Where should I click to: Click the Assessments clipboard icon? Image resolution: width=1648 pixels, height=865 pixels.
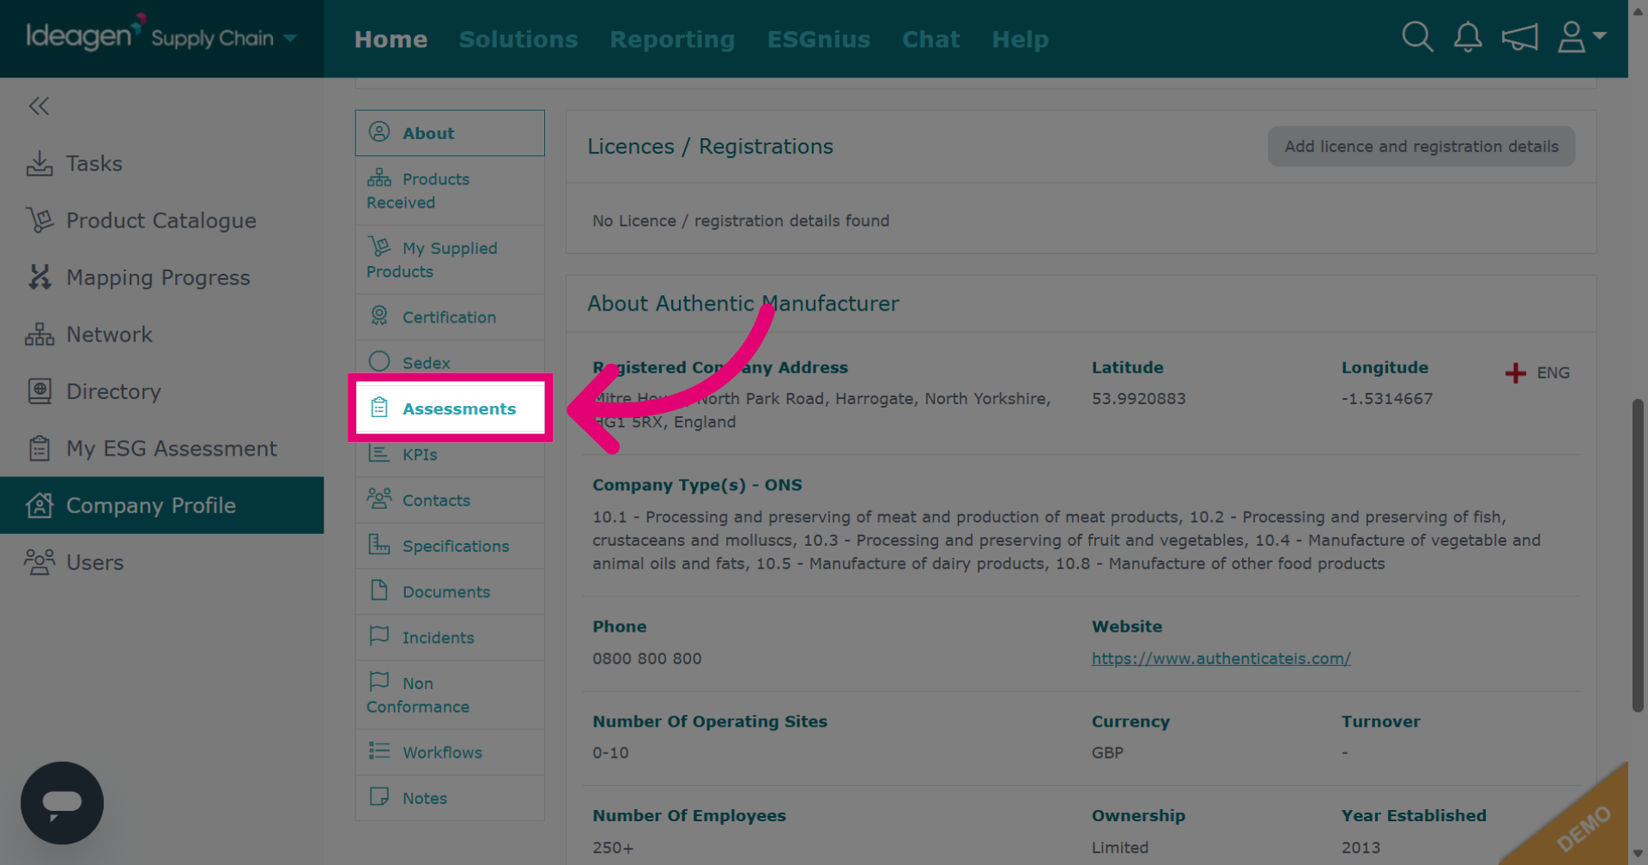click(x=379, y=408)
